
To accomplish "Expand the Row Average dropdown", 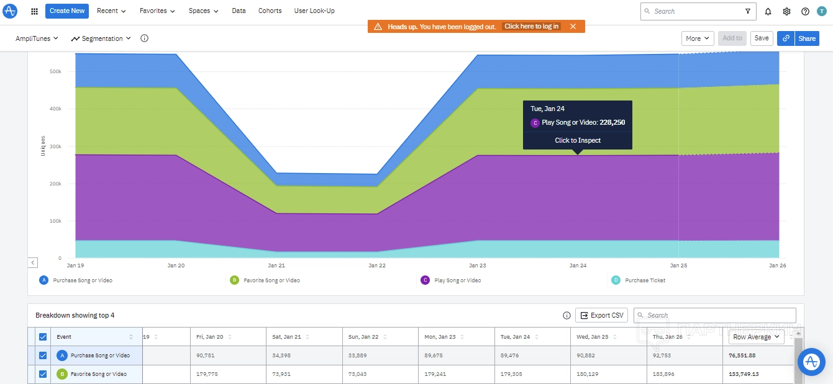I will [x=755, y=337].
